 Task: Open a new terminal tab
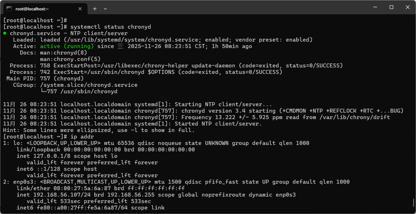(95, 9)
